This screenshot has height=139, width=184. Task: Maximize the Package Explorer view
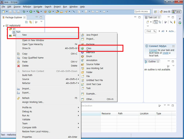41,17
